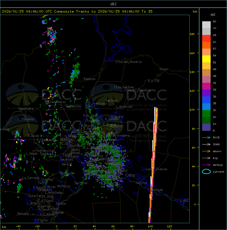Screen dimensions: 227x230
Task: Click the Zapata place label
Action: (61, 204)
